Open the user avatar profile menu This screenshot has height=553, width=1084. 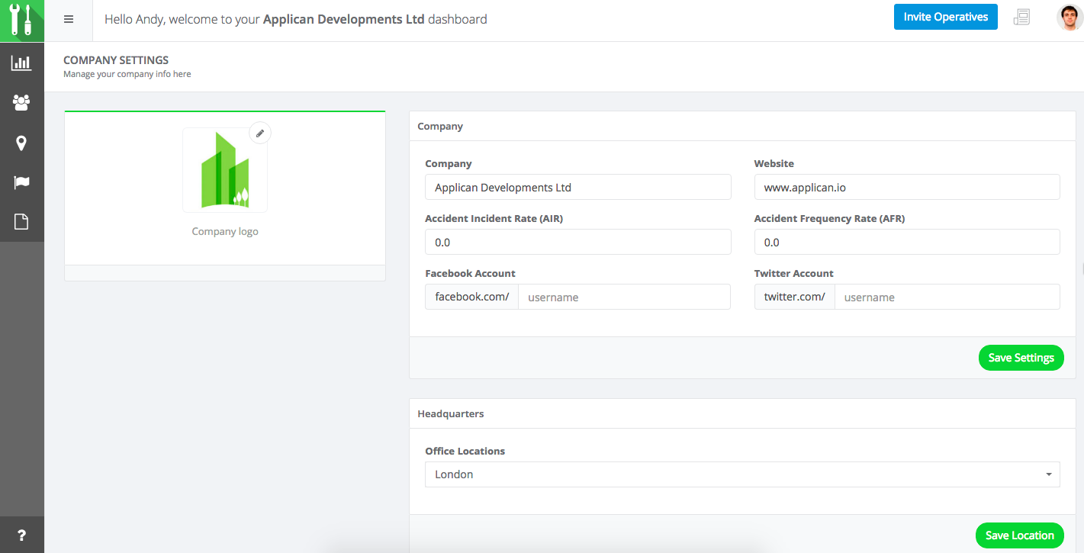pos(1069,18)
